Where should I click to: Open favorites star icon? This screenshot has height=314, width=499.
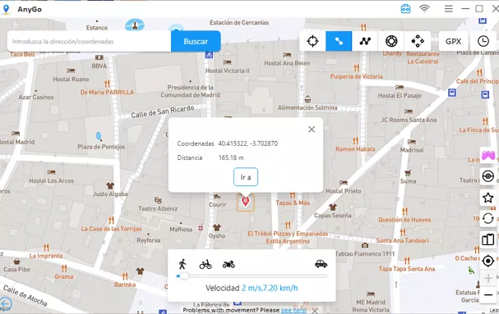(x=487, y=198)
